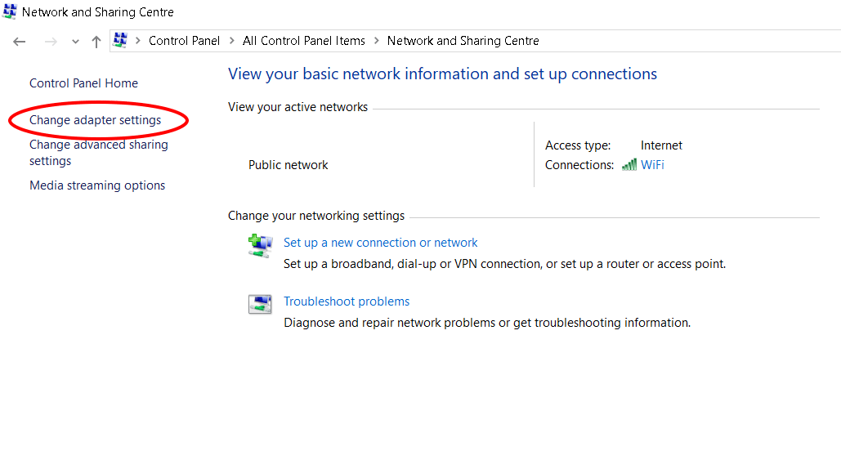Click the address bar empty field area

click(x=689, y=41)
